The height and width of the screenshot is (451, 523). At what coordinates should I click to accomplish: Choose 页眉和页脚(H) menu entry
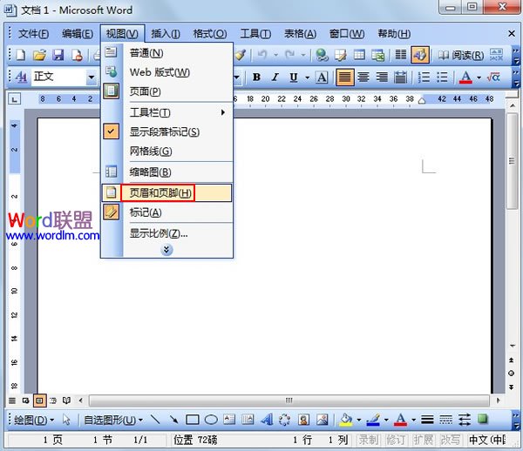[x=166, y=192]
